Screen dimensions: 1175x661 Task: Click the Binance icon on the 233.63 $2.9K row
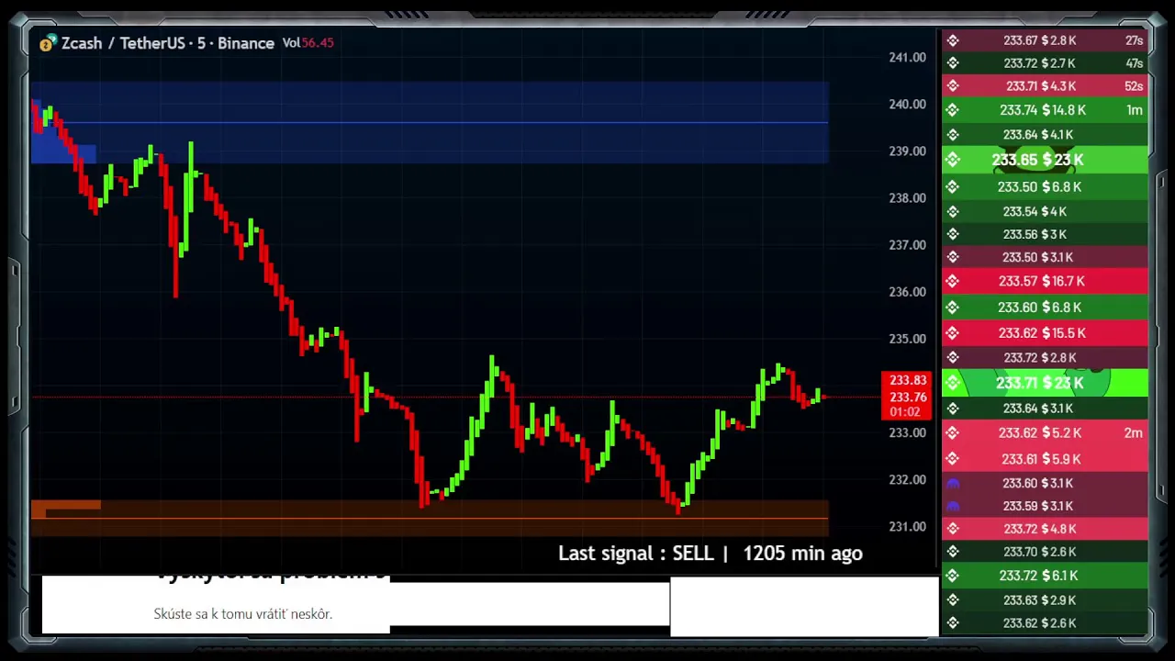[953, 599]
